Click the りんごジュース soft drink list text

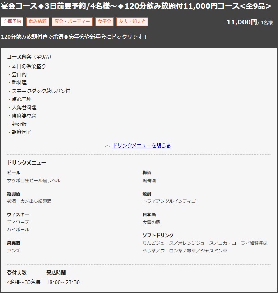[x=205, y=247]
